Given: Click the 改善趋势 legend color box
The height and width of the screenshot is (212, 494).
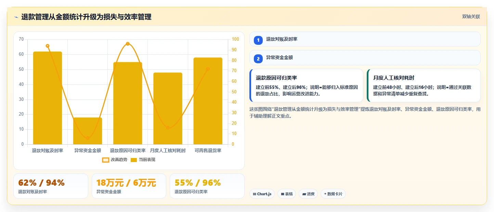Looking at the screenshot, I should tap(106, 160).
